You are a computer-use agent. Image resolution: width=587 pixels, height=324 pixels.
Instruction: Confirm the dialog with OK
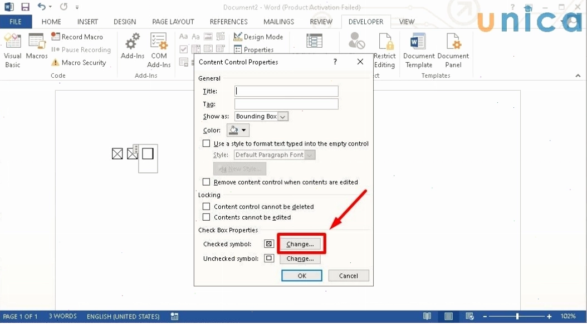pos(302,276)
